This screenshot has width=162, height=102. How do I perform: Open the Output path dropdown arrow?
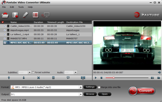click(81, 94)
